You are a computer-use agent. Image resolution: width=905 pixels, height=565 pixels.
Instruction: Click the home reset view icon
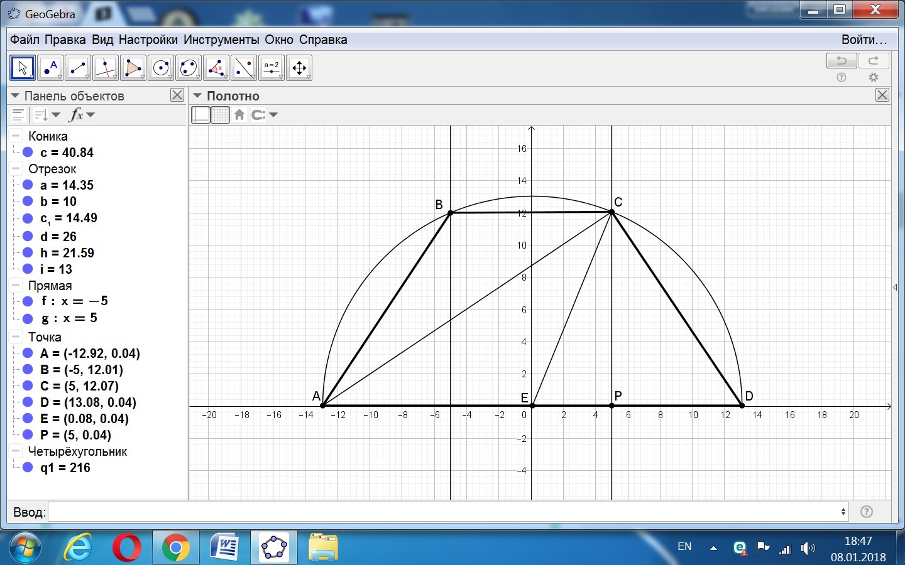tap(239, 115)
